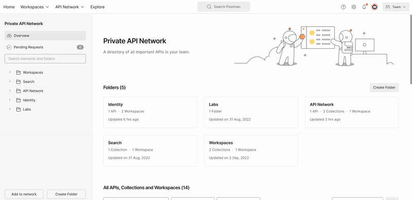The width and height of the screenshot is (412, 200).
Task: Click the magnifier icon in Search Postman
Action: point(209,7)
